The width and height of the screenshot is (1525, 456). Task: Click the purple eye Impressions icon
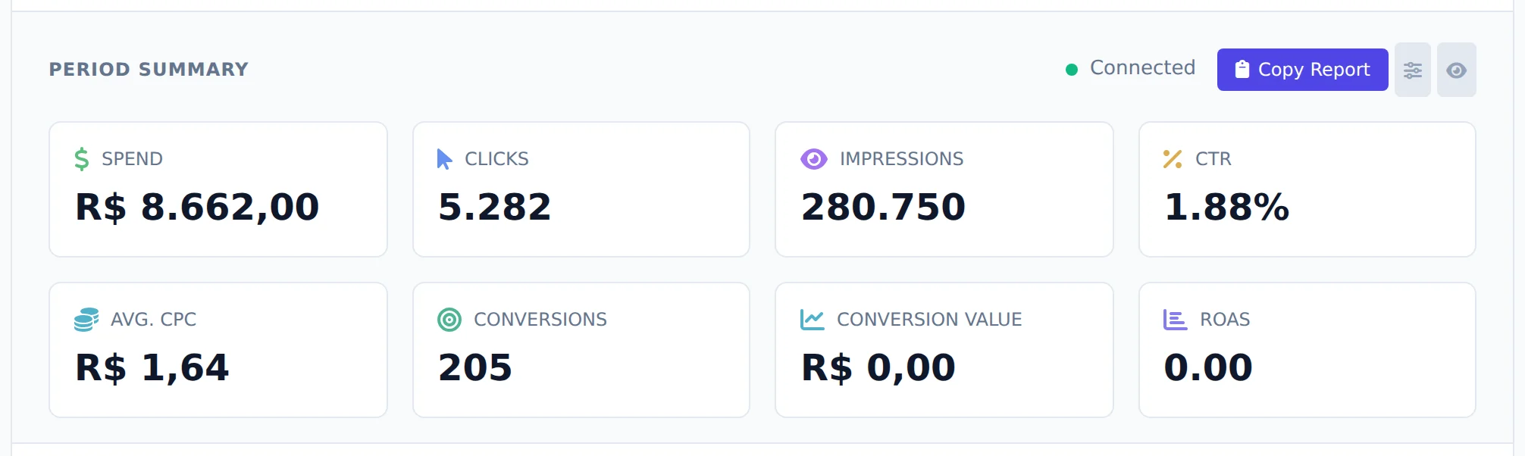coord(814,159)
